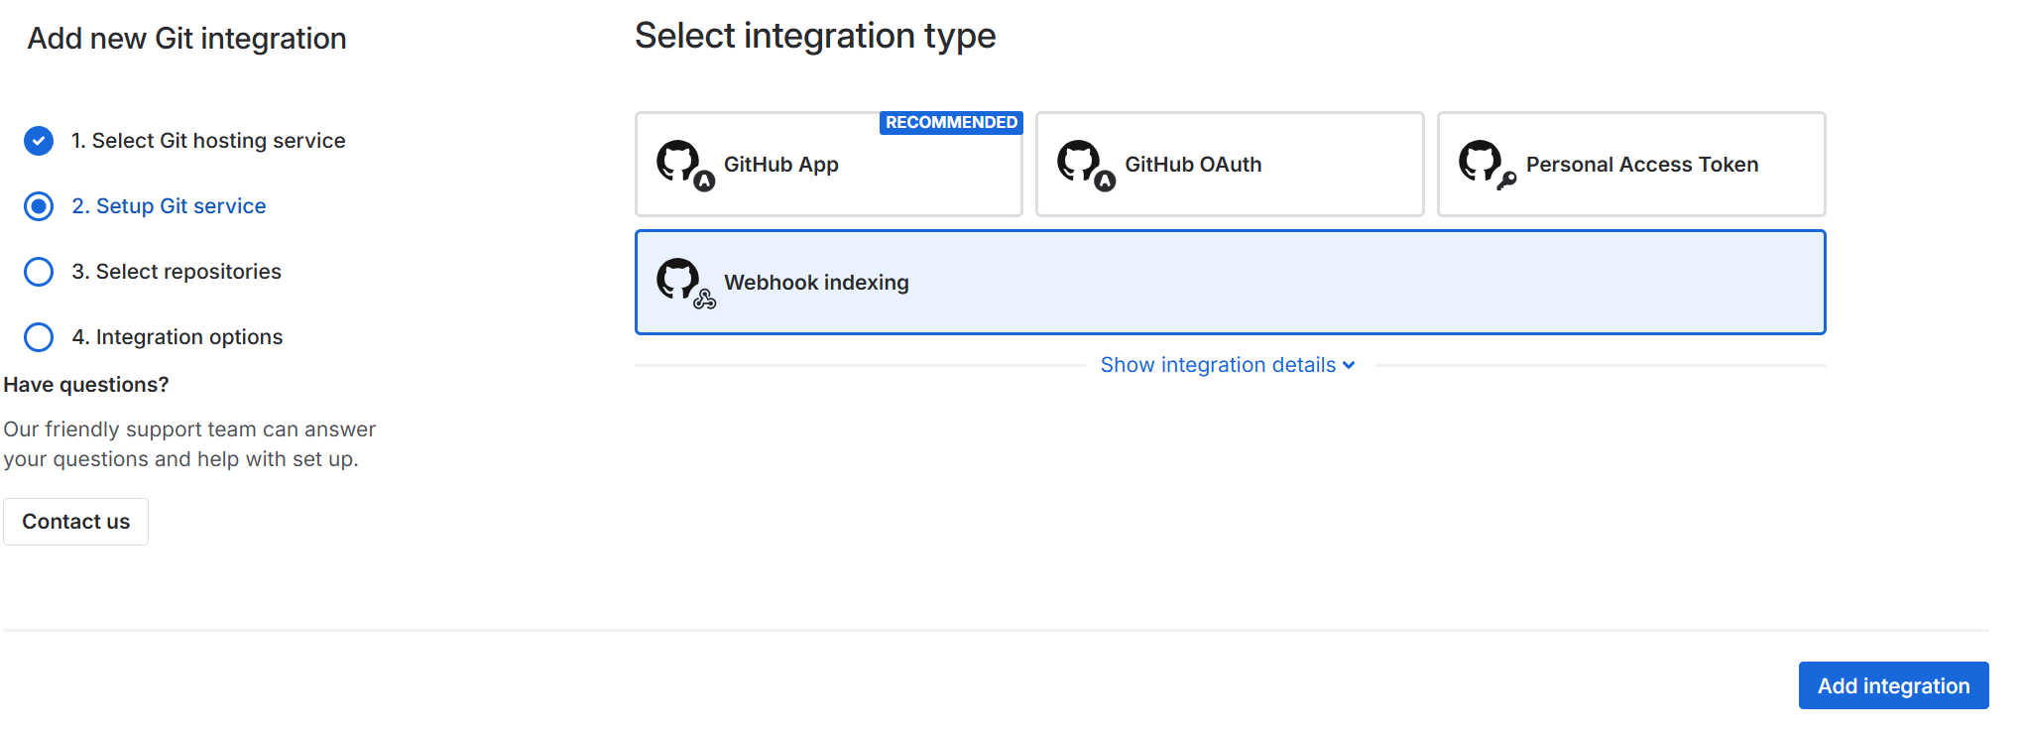Click the chevron beside Show integration details

pyautogui.click(x=1349, y=366)
